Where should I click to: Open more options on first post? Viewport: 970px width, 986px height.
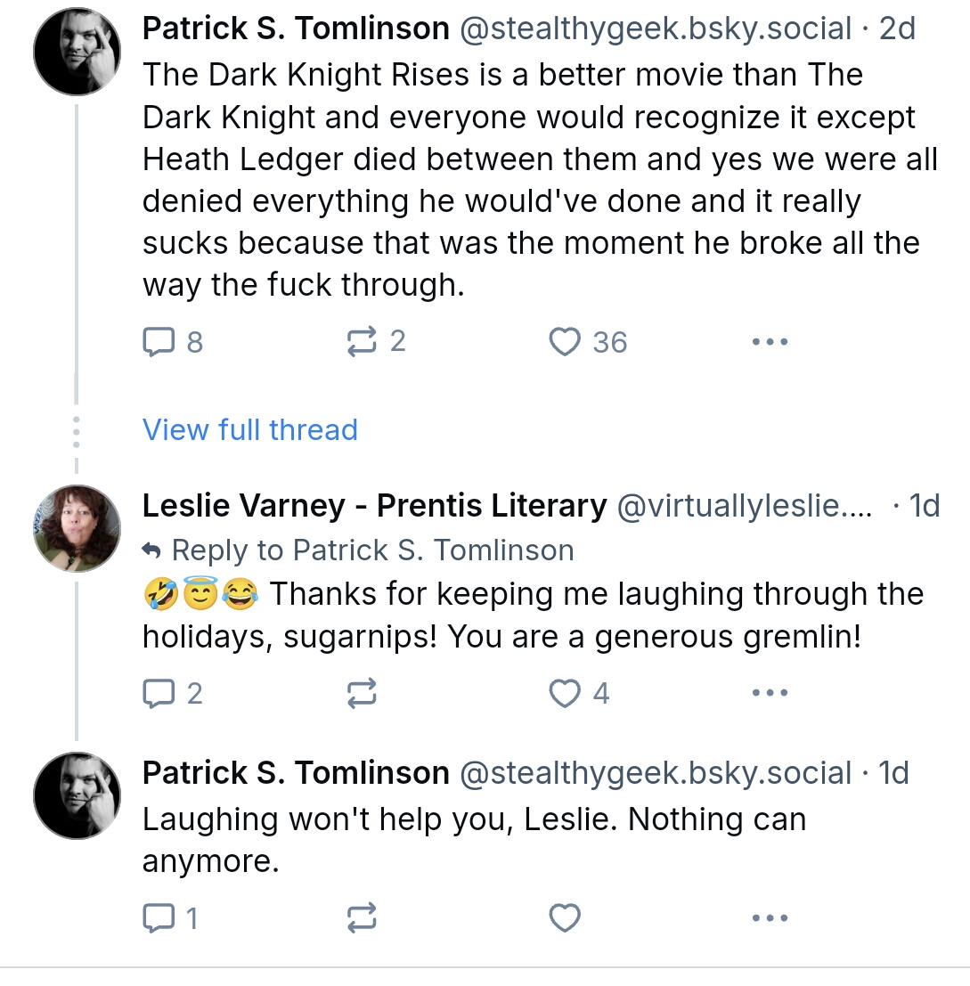tap(770, 342)
